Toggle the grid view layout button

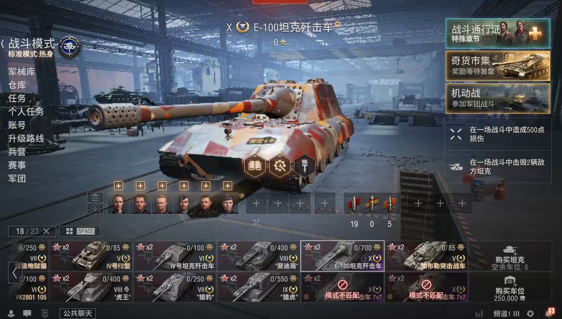(x=69, y=231)
